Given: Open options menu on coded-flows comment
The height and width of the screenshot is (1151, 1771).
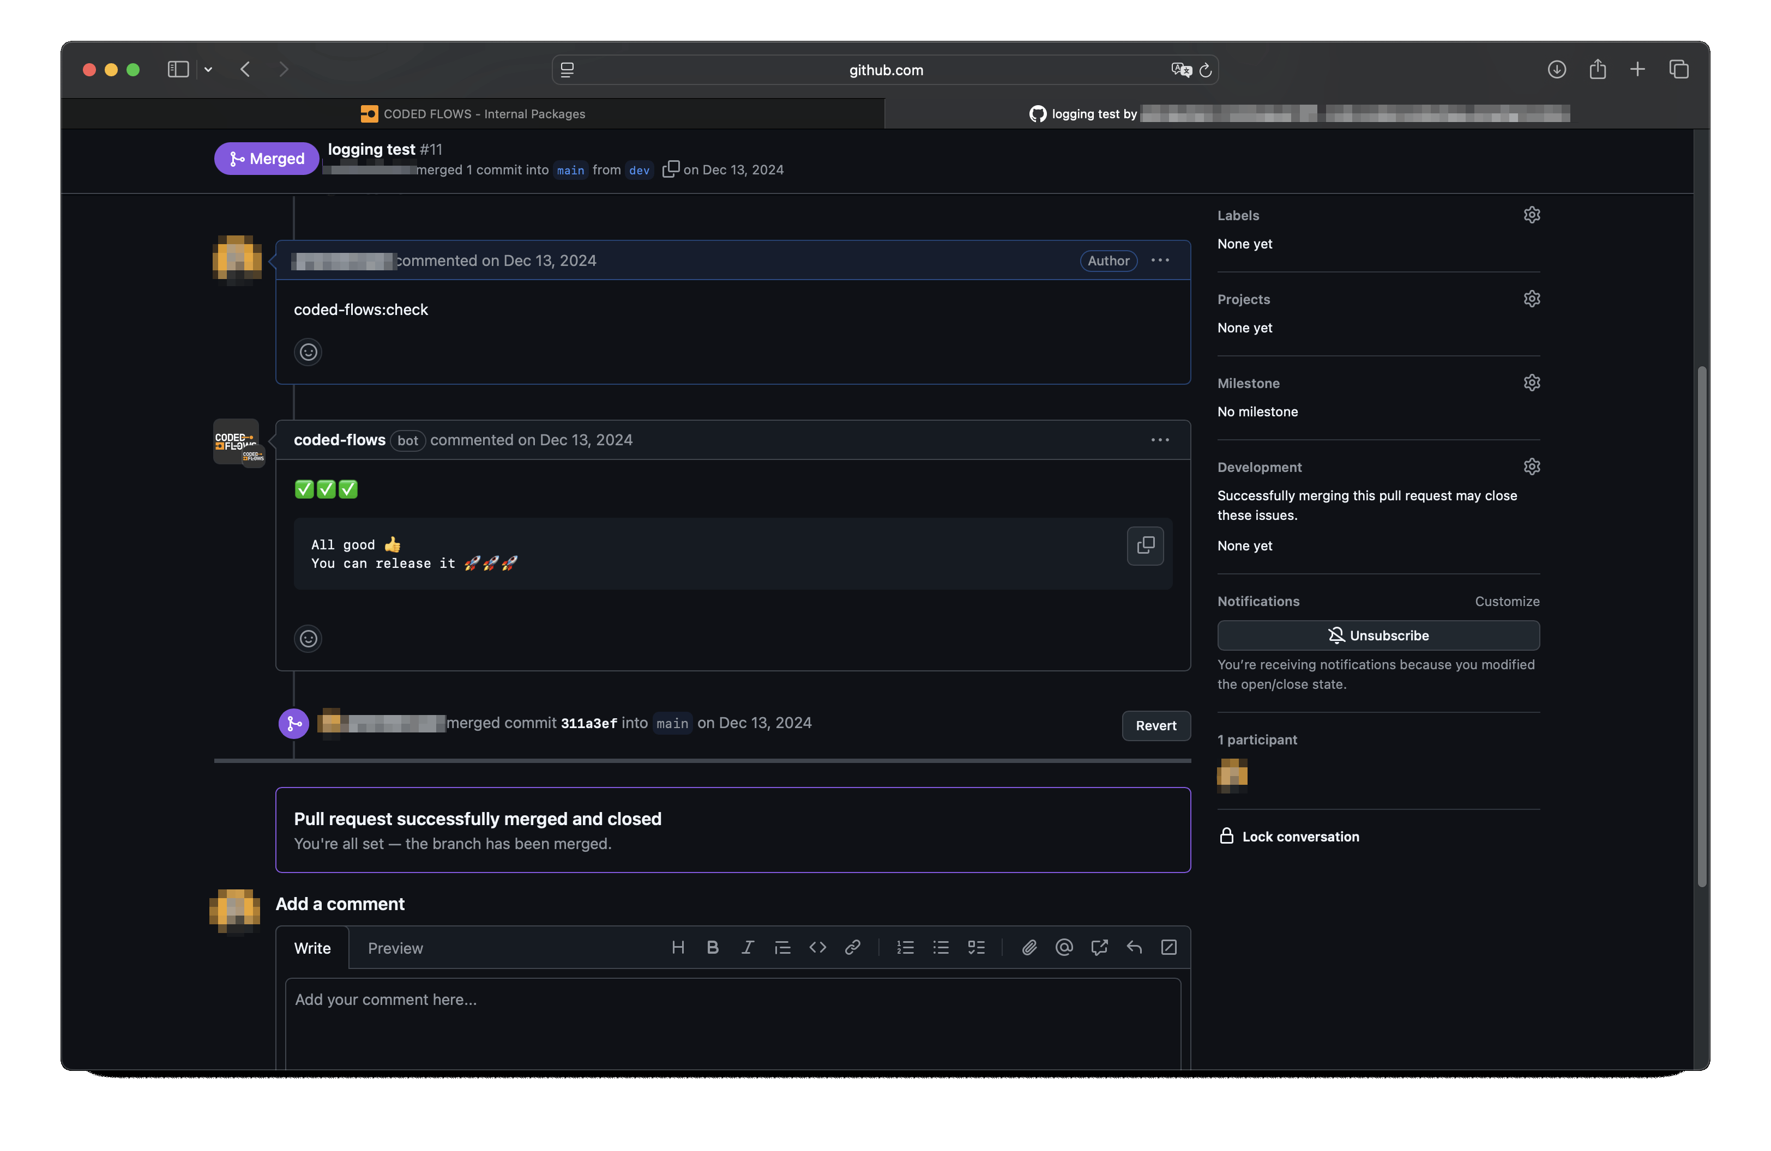Looking at the screenshot, I should (1159, 440).
